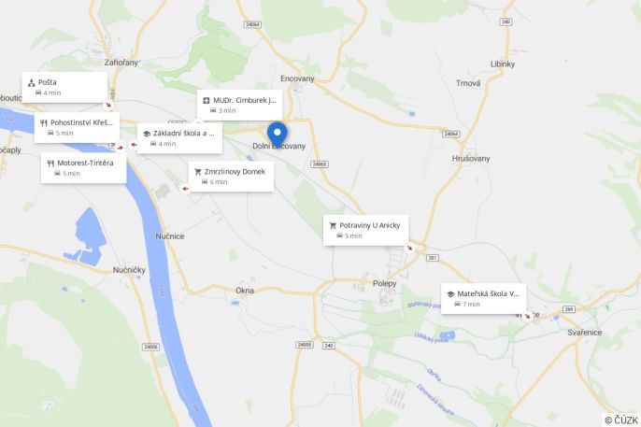Click the blue location pin at Dolní Encovany
The image size is (641, 427).
278,135
